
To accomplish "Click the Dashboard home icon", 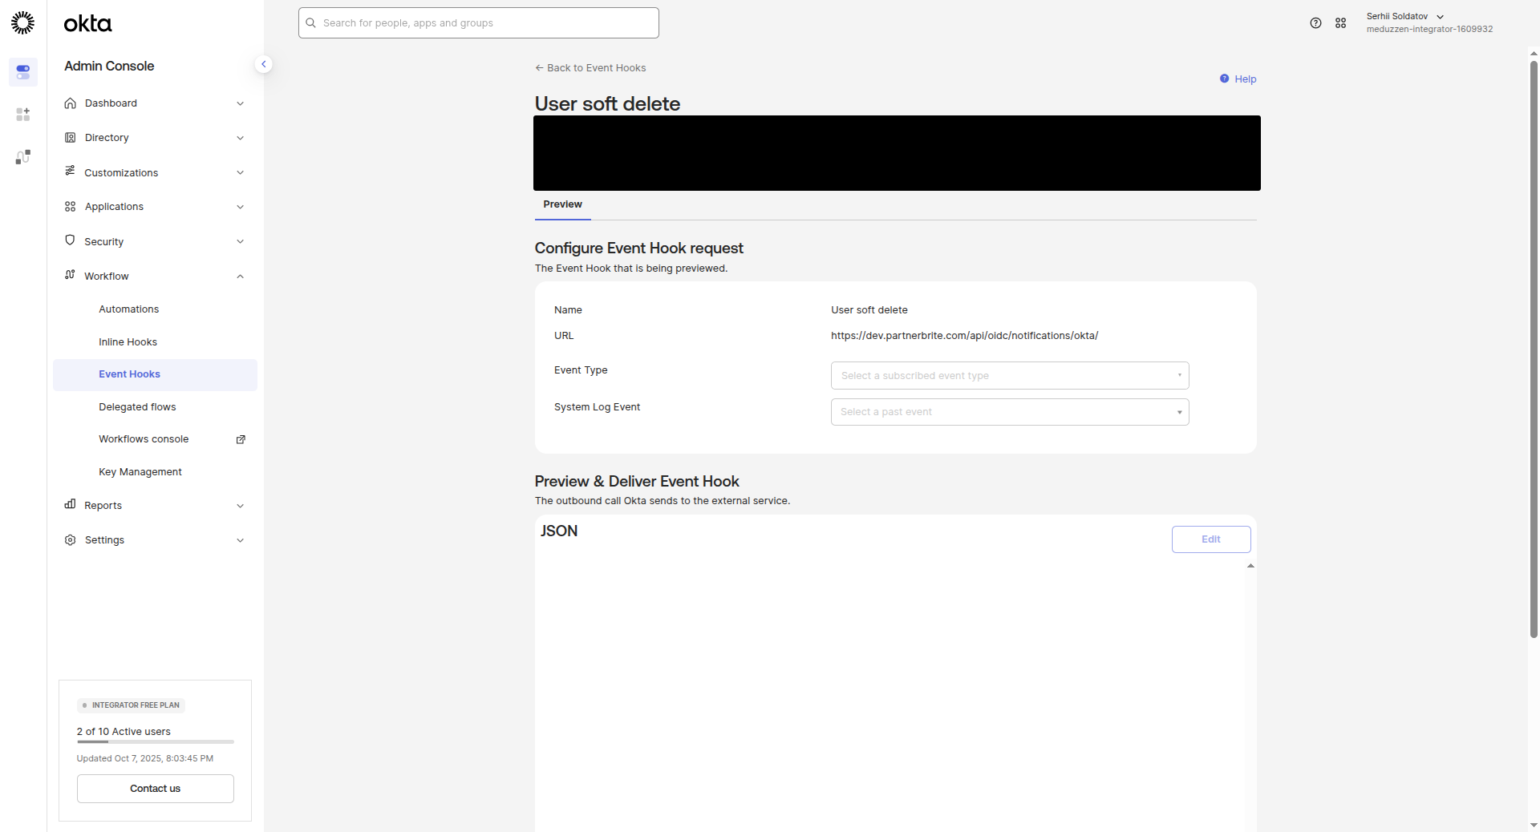I will point(71,103).
